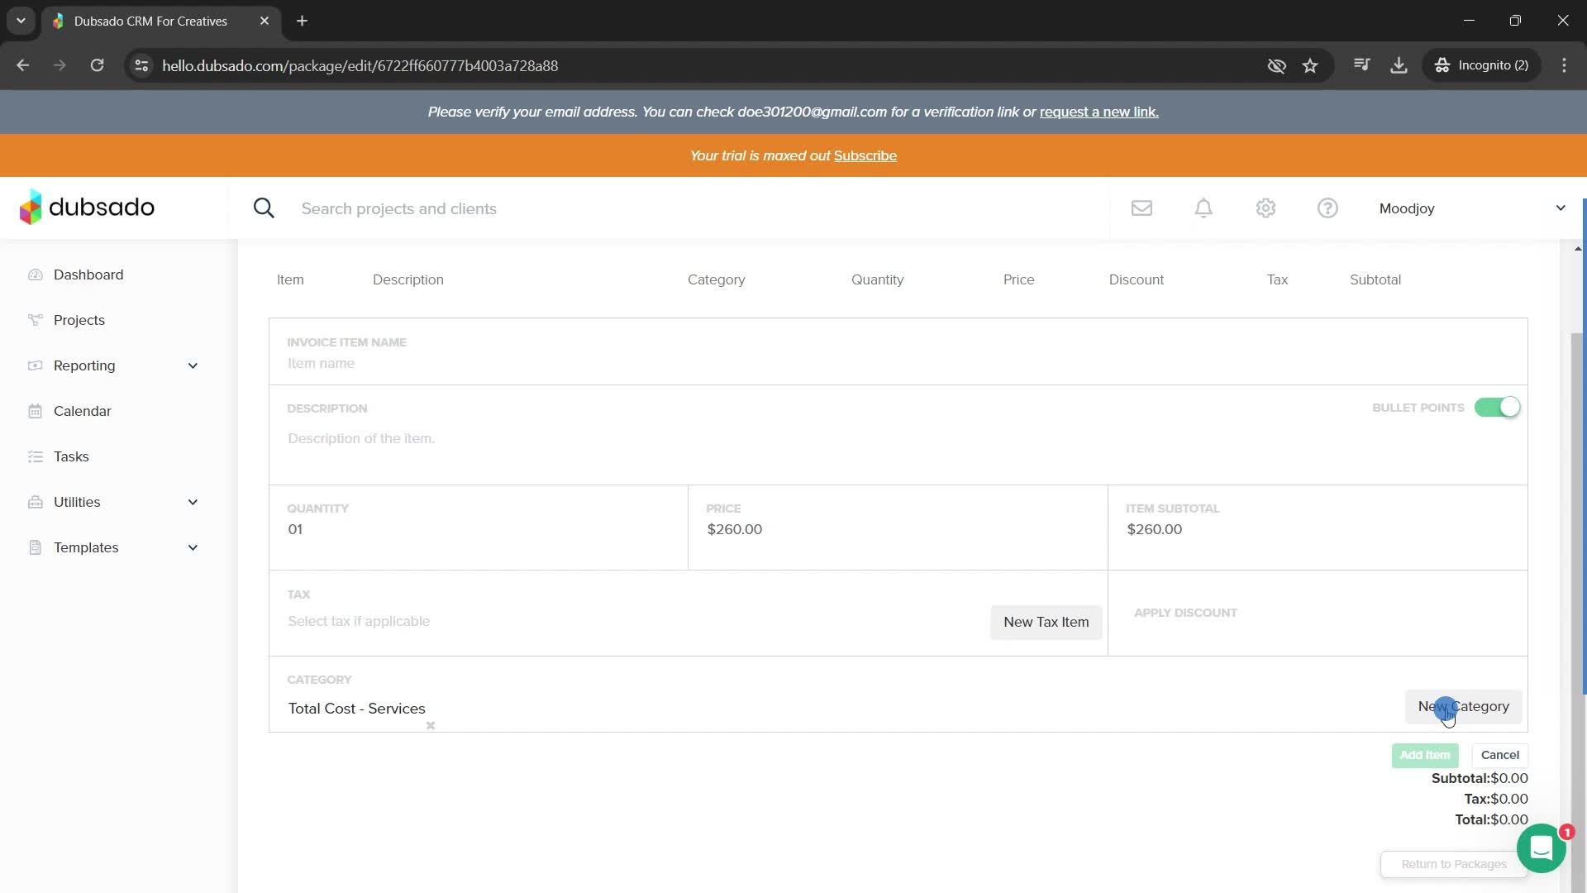1587x893 pixels.
Task: Open the settings gear icon
Action: tap(1265, 208)
